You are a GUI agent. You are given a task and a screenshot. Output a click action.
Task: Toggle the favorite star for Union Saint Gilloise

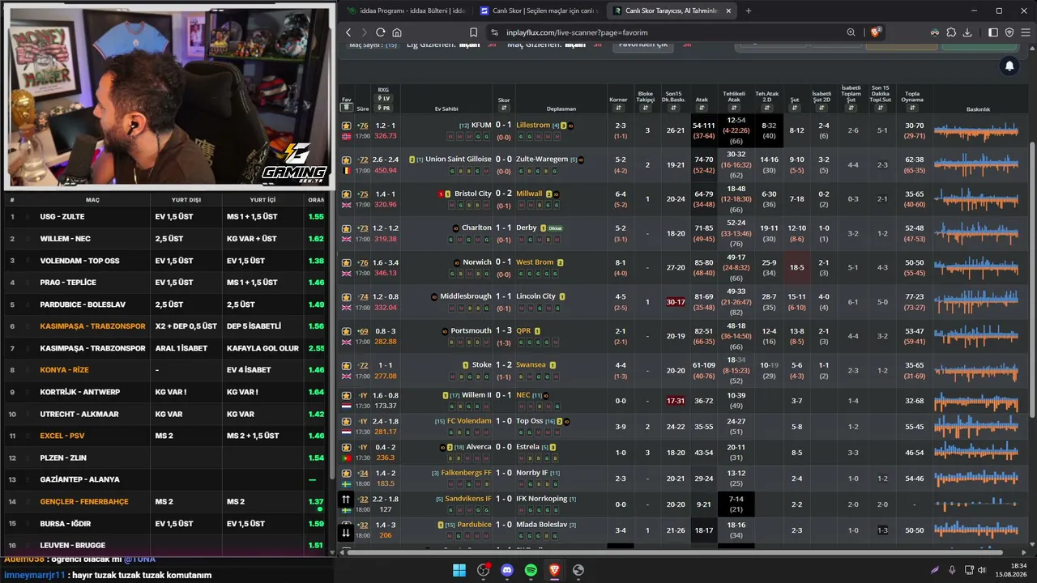click(x=346, y=160)
